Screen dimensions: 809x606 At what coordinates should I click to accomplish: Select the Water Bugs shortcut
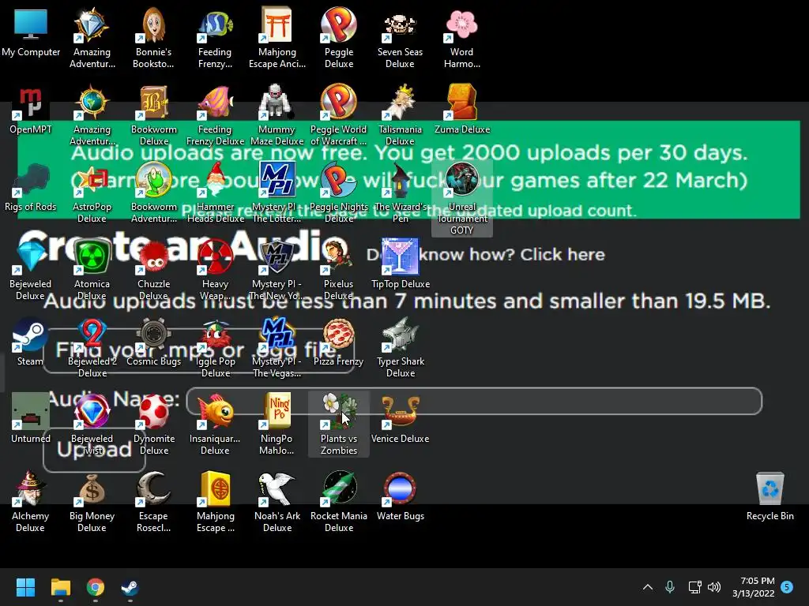(401, 497)
